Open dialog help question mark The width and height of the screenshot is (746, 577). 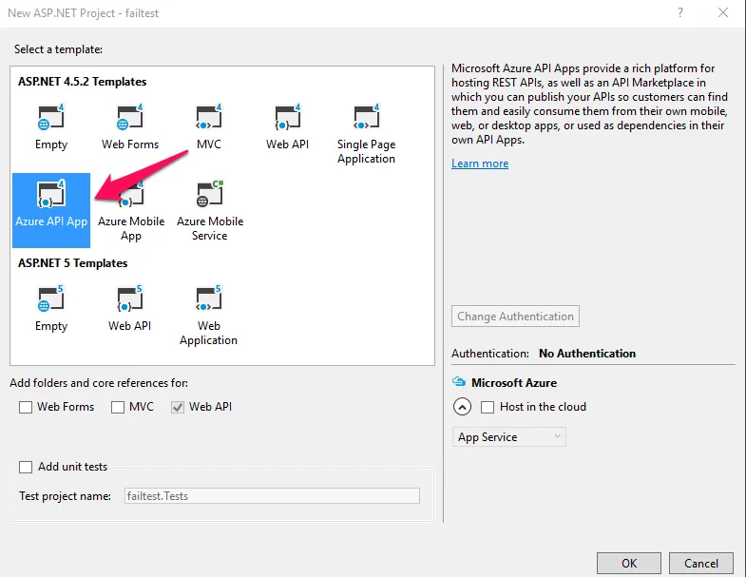tap(680, 13)
